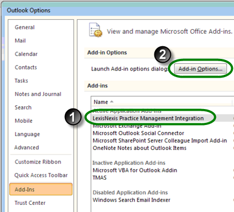Select Microsoft SharePoint Server Colleague Import Add-in

(160, 140)
